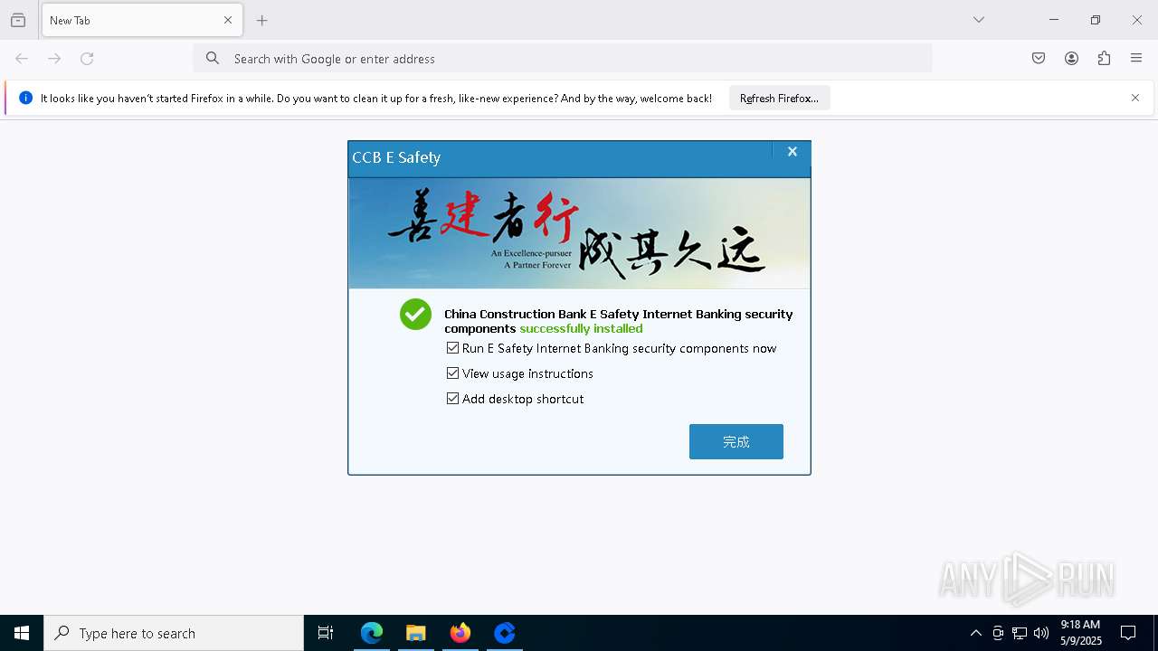
Task: Select the New Tab tab
Action: click(x=142, y=20)
